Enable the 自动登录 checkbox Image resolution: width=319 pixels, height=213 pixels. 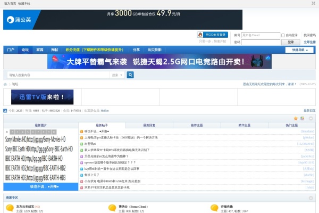[x=284, y=35]
